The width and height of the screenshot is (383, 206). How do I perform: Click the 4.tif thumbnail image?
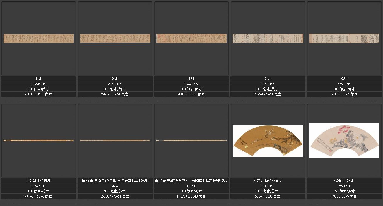click(x=191, y=39)
